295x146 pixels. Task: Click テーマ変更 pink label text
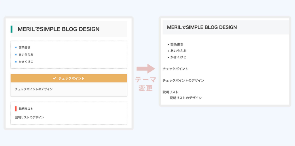click(145, 84)
